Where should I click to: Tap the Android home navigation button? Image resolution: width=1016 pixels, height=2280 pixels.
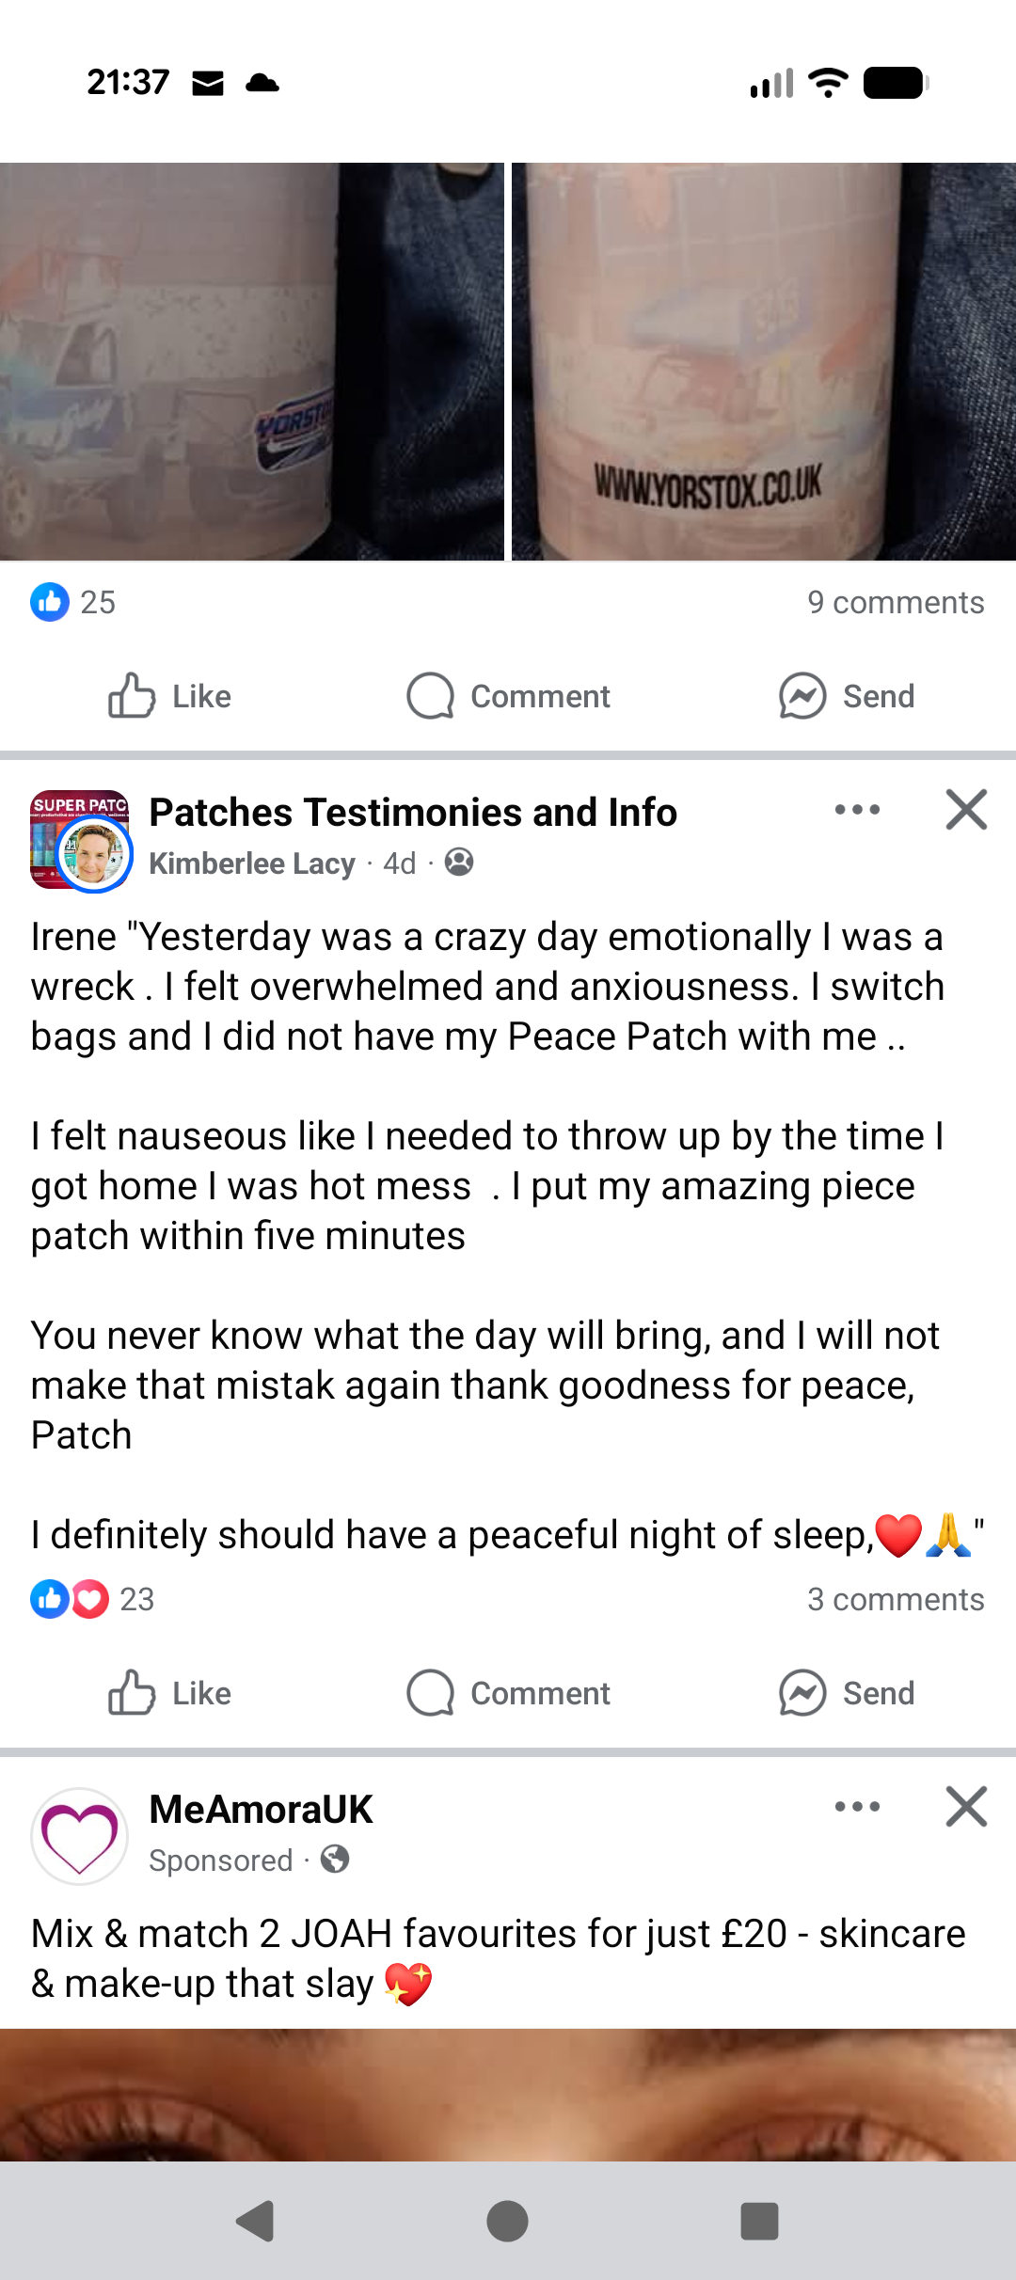tap(508, 2222)
